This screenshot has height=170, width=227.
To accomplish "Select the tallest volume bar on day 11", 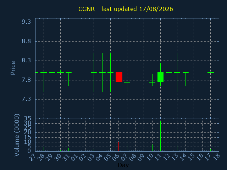I will click(x=160, y=136).
